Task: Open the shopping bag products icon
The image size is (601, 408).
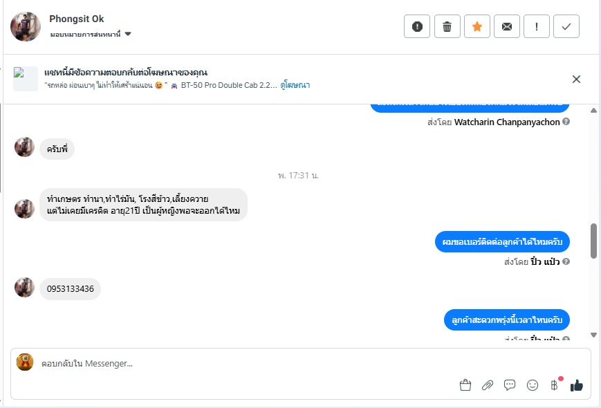Action: pyautogui.click(x=465, y=385)
